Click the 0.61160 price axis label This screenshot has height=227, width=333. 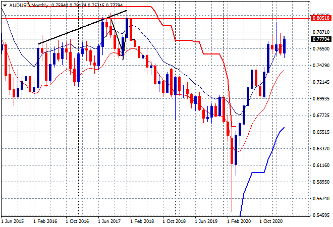pyautogui.click(x=321, y=165)
